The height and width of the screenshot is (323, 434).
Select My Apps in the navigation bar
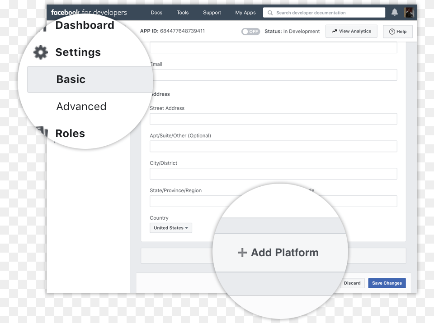click(245, 13)
